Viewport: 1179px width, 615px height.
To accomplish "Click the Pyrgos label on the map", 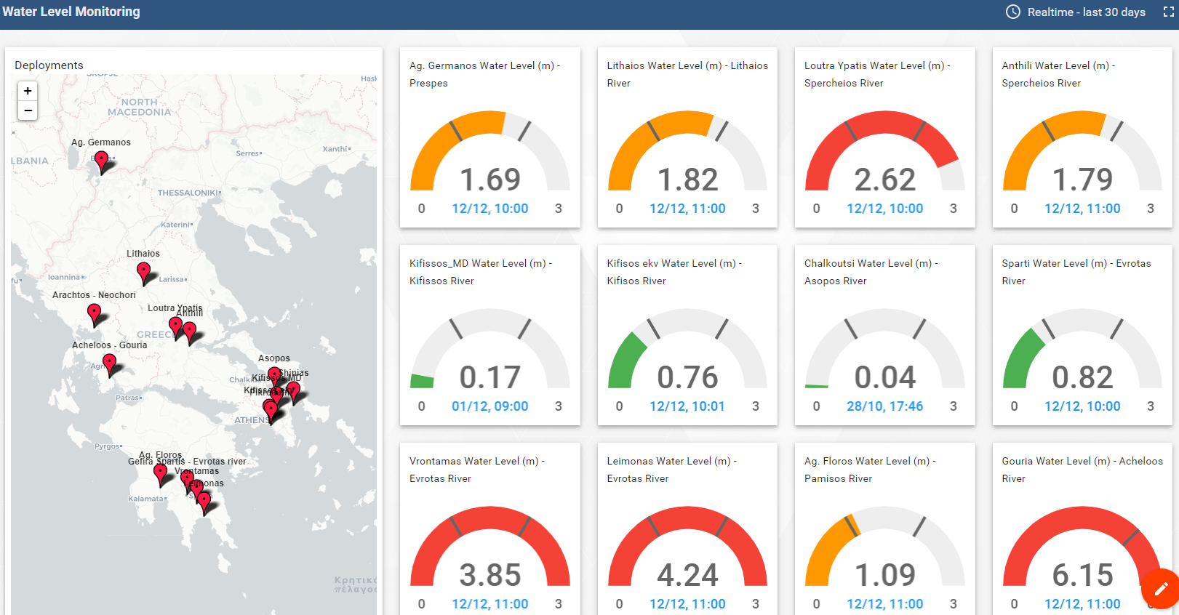I will click(x=108, y=446).
